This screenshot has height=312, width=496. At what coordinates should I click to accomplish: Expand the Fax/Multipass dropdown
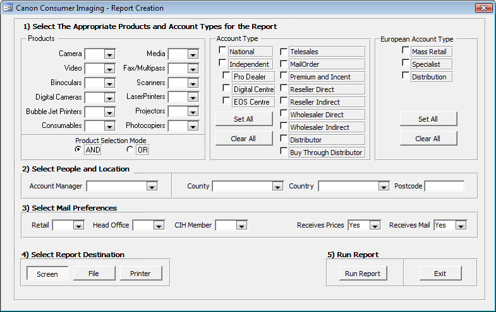coord(193,69)
